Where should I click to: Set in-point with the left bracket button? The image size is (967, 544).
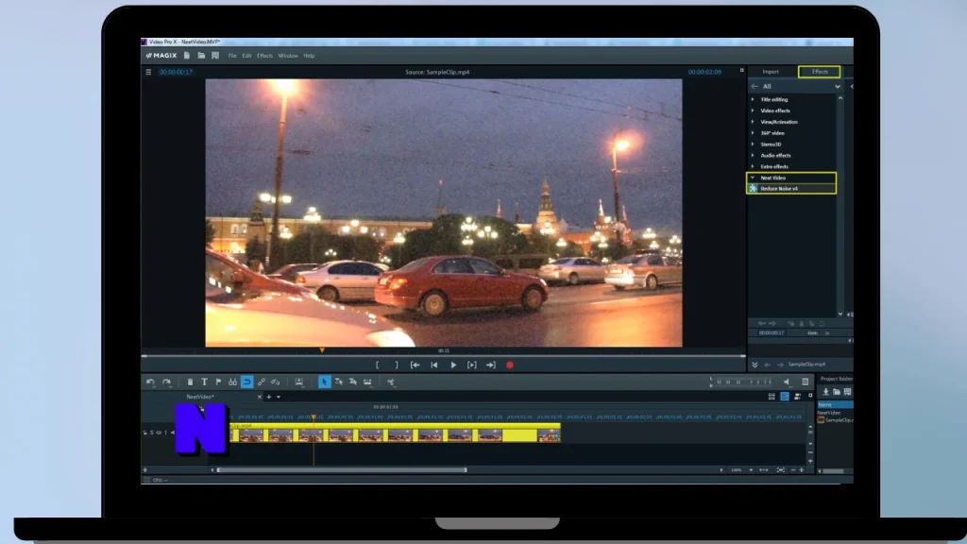[x=378, y=365]
